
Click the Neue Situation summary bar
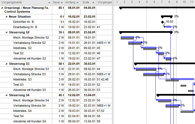[167, 17]
